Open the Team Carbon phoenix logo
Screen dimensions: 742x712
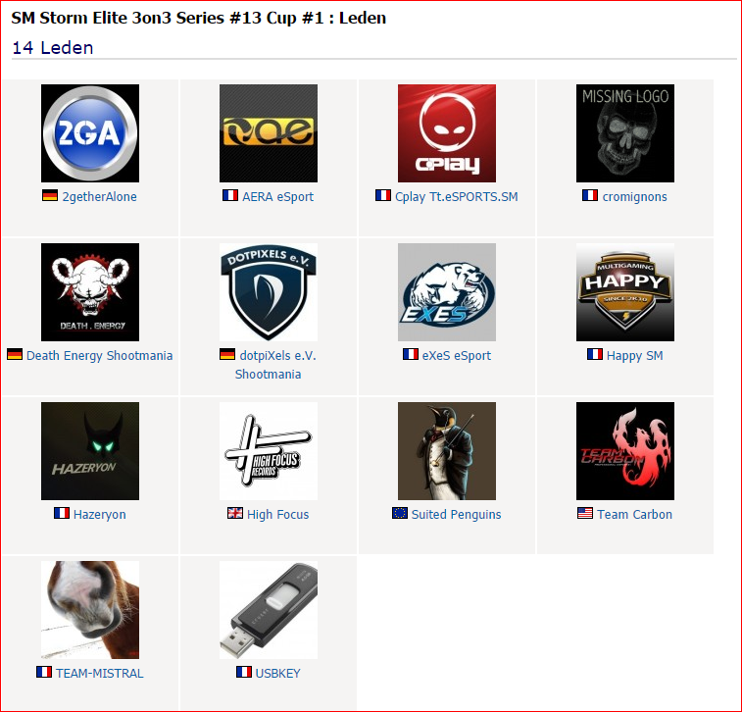625,451
